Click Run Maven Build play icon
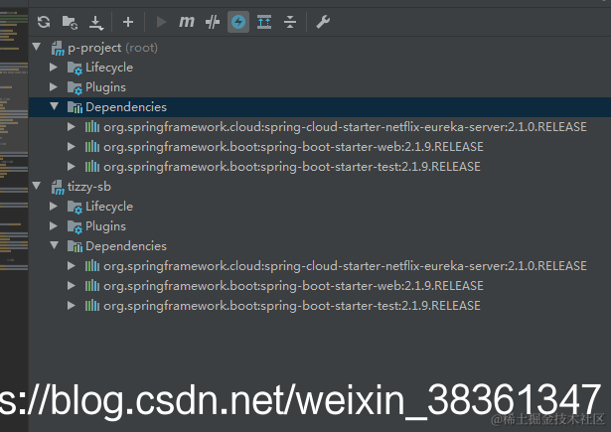Screen dimensions: 611x432 (161, 22)
